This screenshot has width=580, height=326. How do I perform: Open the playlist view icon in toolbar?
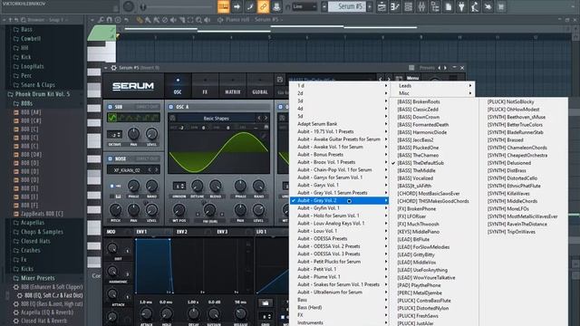pyautogui.click(x=382, y=6)
